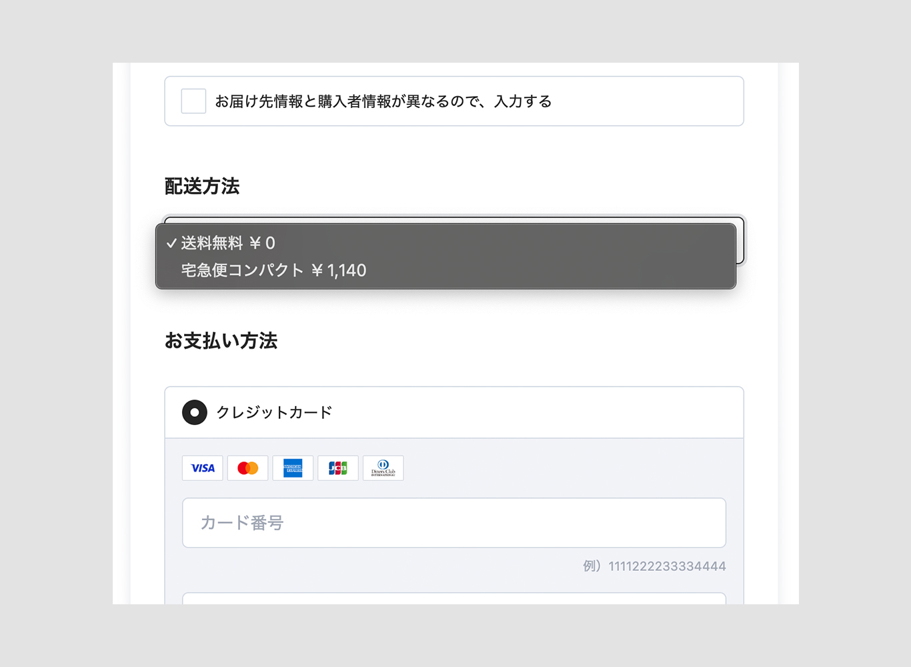The image size is (911, 667).
Task: Click the クレジットカード radio button circle
Action: 194,412
